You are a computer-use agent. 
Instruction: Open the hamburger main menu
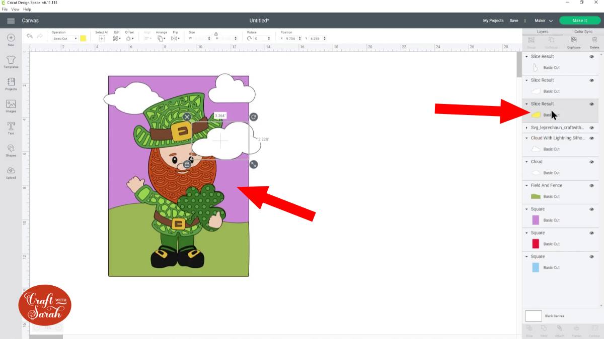pos(11,21)
